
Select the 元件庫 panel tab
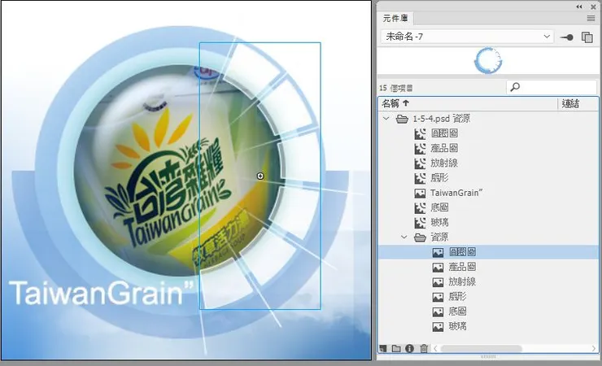[x=395, y=18]
